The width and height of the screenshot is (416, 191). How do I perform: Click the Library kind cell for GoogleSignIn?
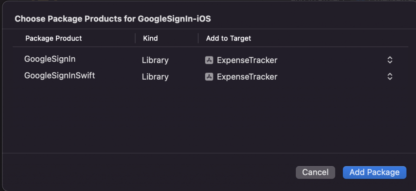coord(155,60)
